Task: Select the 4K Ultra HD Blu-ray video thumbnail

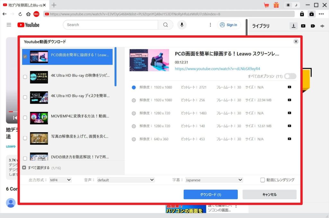Action: [39, 77]
